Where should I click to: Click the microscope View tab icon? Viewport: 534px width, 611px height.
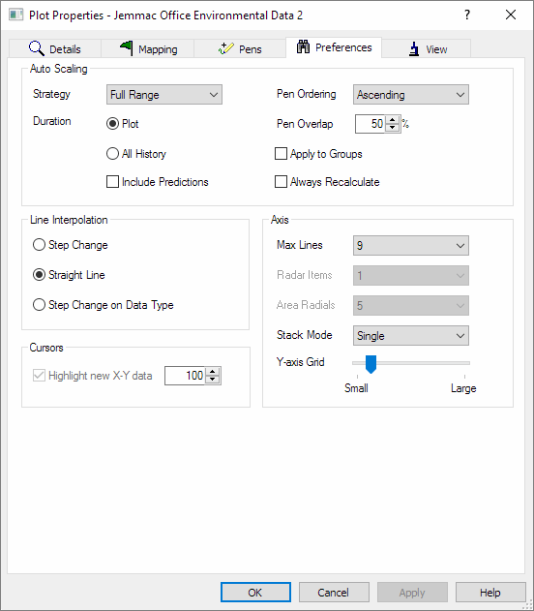coord(414,48)
